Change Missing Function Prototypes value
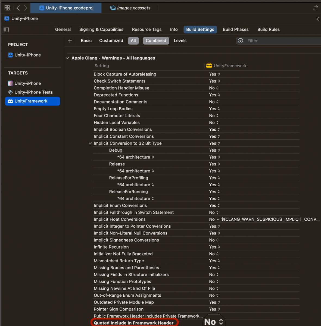The width and height of the screenshot is (321, 326). pos(214,281)
